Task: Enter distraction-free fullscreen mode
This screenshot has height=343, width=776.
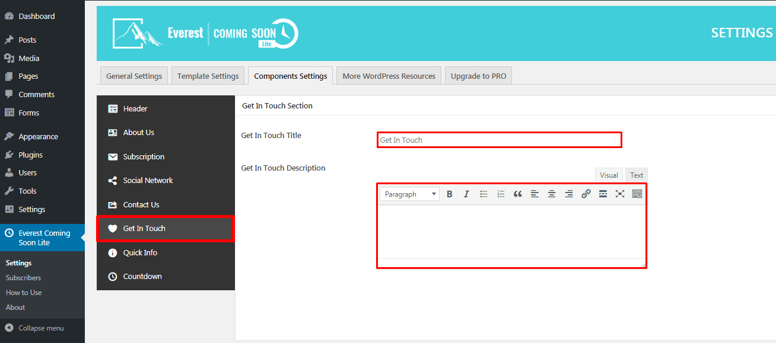Action: 620,194
